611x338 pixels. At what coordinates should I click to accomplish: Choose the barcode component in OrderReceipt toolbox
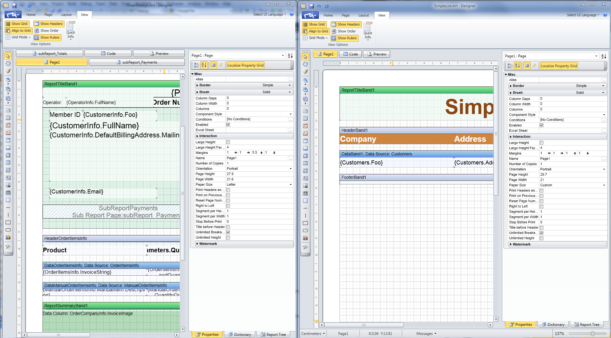8,193
